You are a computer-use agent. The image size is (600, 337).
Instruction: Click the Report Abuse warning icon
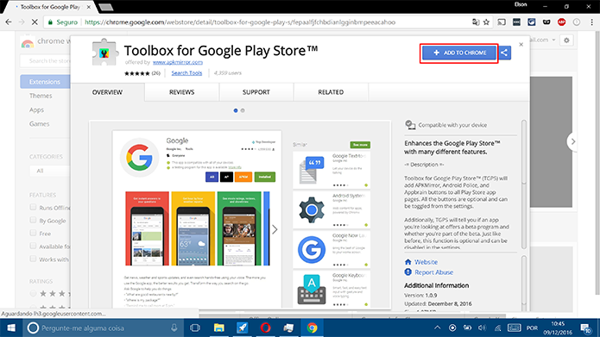click(407, 272)
